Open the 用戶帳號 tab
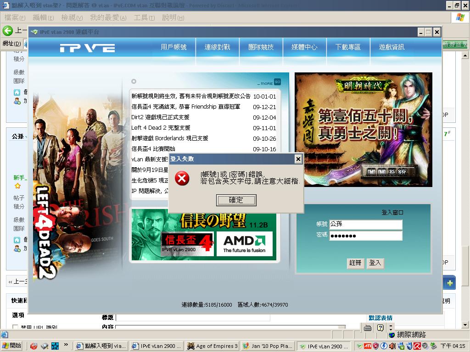The width and height of the screenshot is (470, 352). 173,47
